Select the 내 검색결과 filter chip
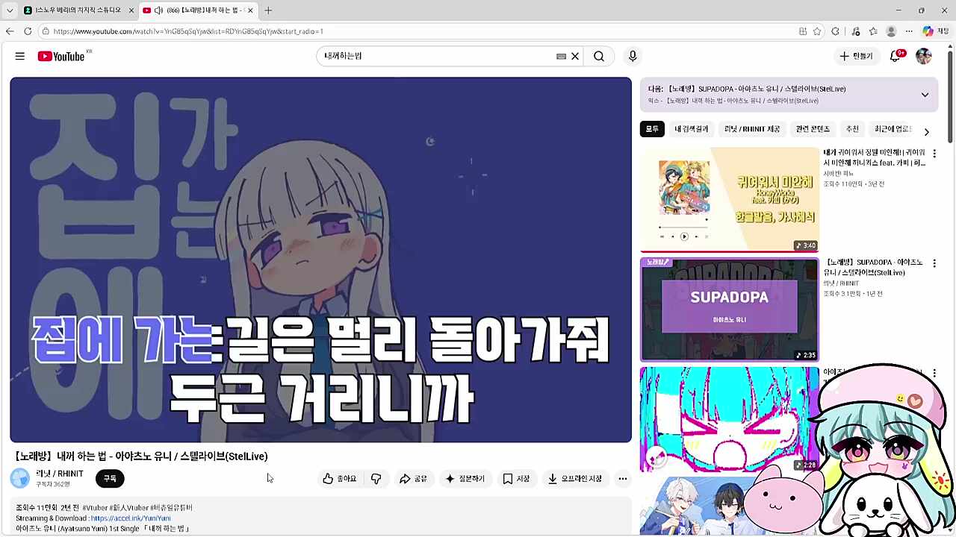 [692, 129]
